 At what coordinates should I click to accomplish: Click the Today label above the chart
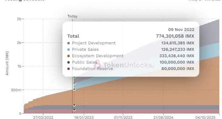click(72, 16)
